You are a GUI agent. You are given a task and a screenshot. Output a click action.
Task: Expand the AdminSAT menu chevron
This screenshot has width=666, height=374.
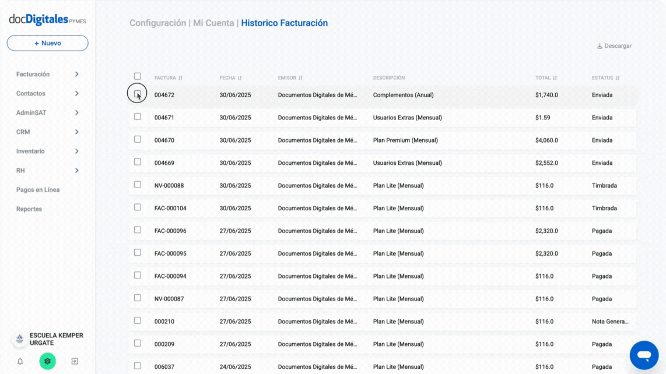coord(77,112)
